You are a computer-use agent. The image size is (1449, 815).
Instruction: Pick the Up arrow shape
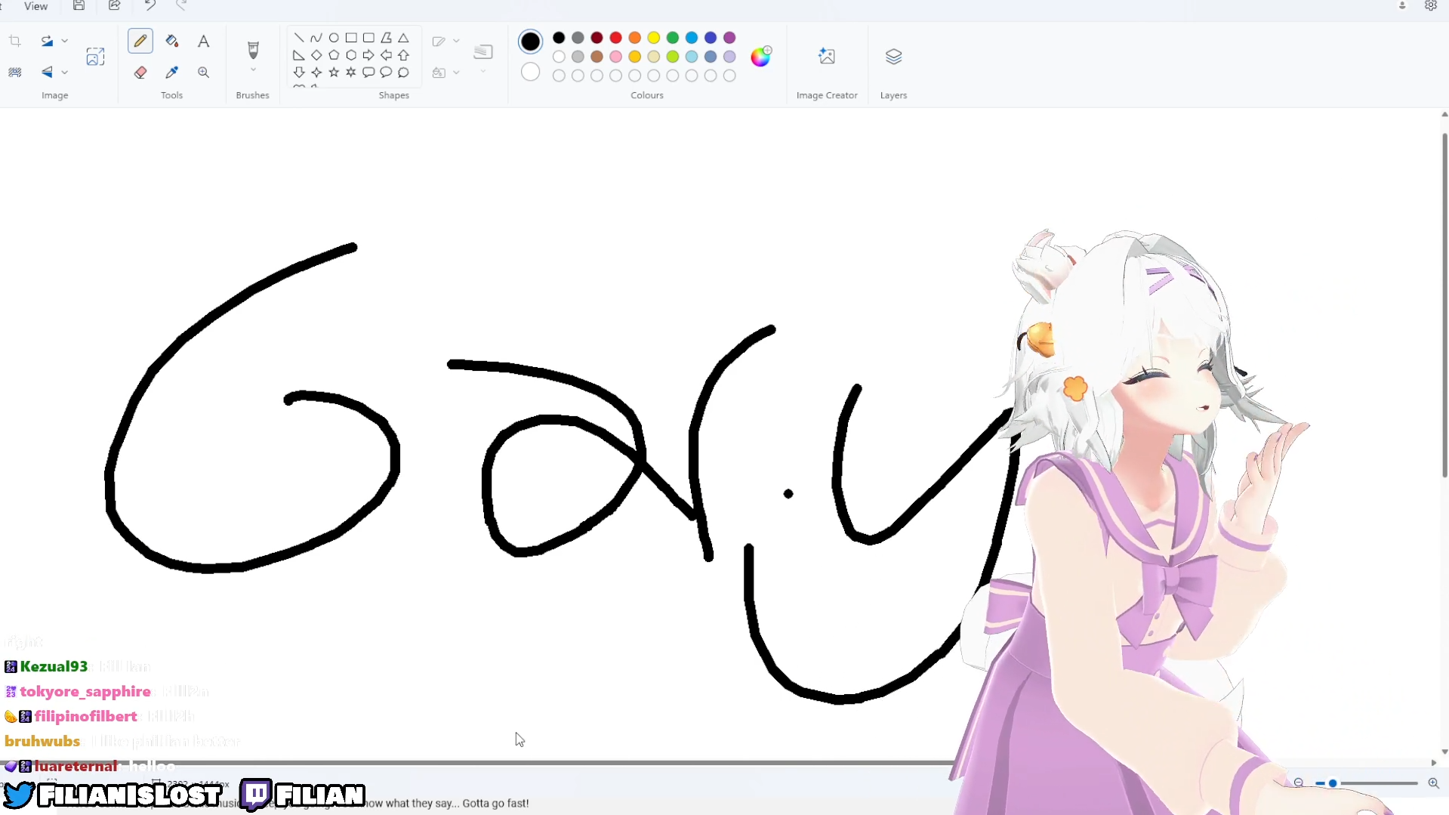403,55
